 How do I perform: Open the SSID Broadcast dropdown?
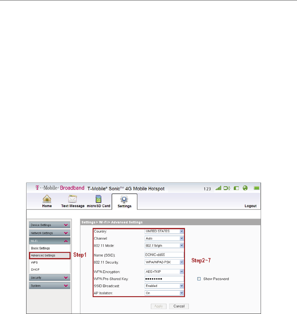164,286
